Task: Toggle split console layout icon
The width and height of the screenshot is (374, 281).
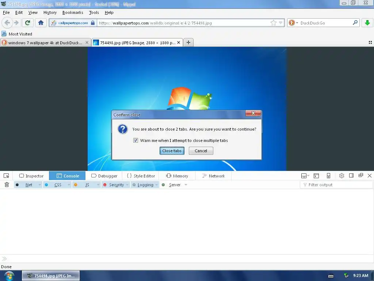Action: tap(305, 176)
